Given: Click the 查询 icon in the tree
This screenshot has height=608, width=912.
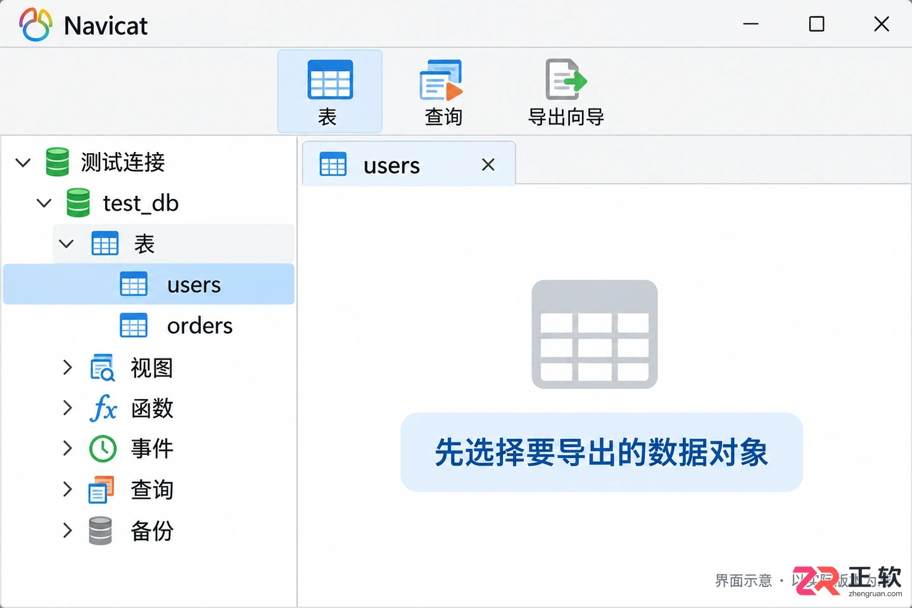Looking at the screenshot, I should (x=101, y=490).
